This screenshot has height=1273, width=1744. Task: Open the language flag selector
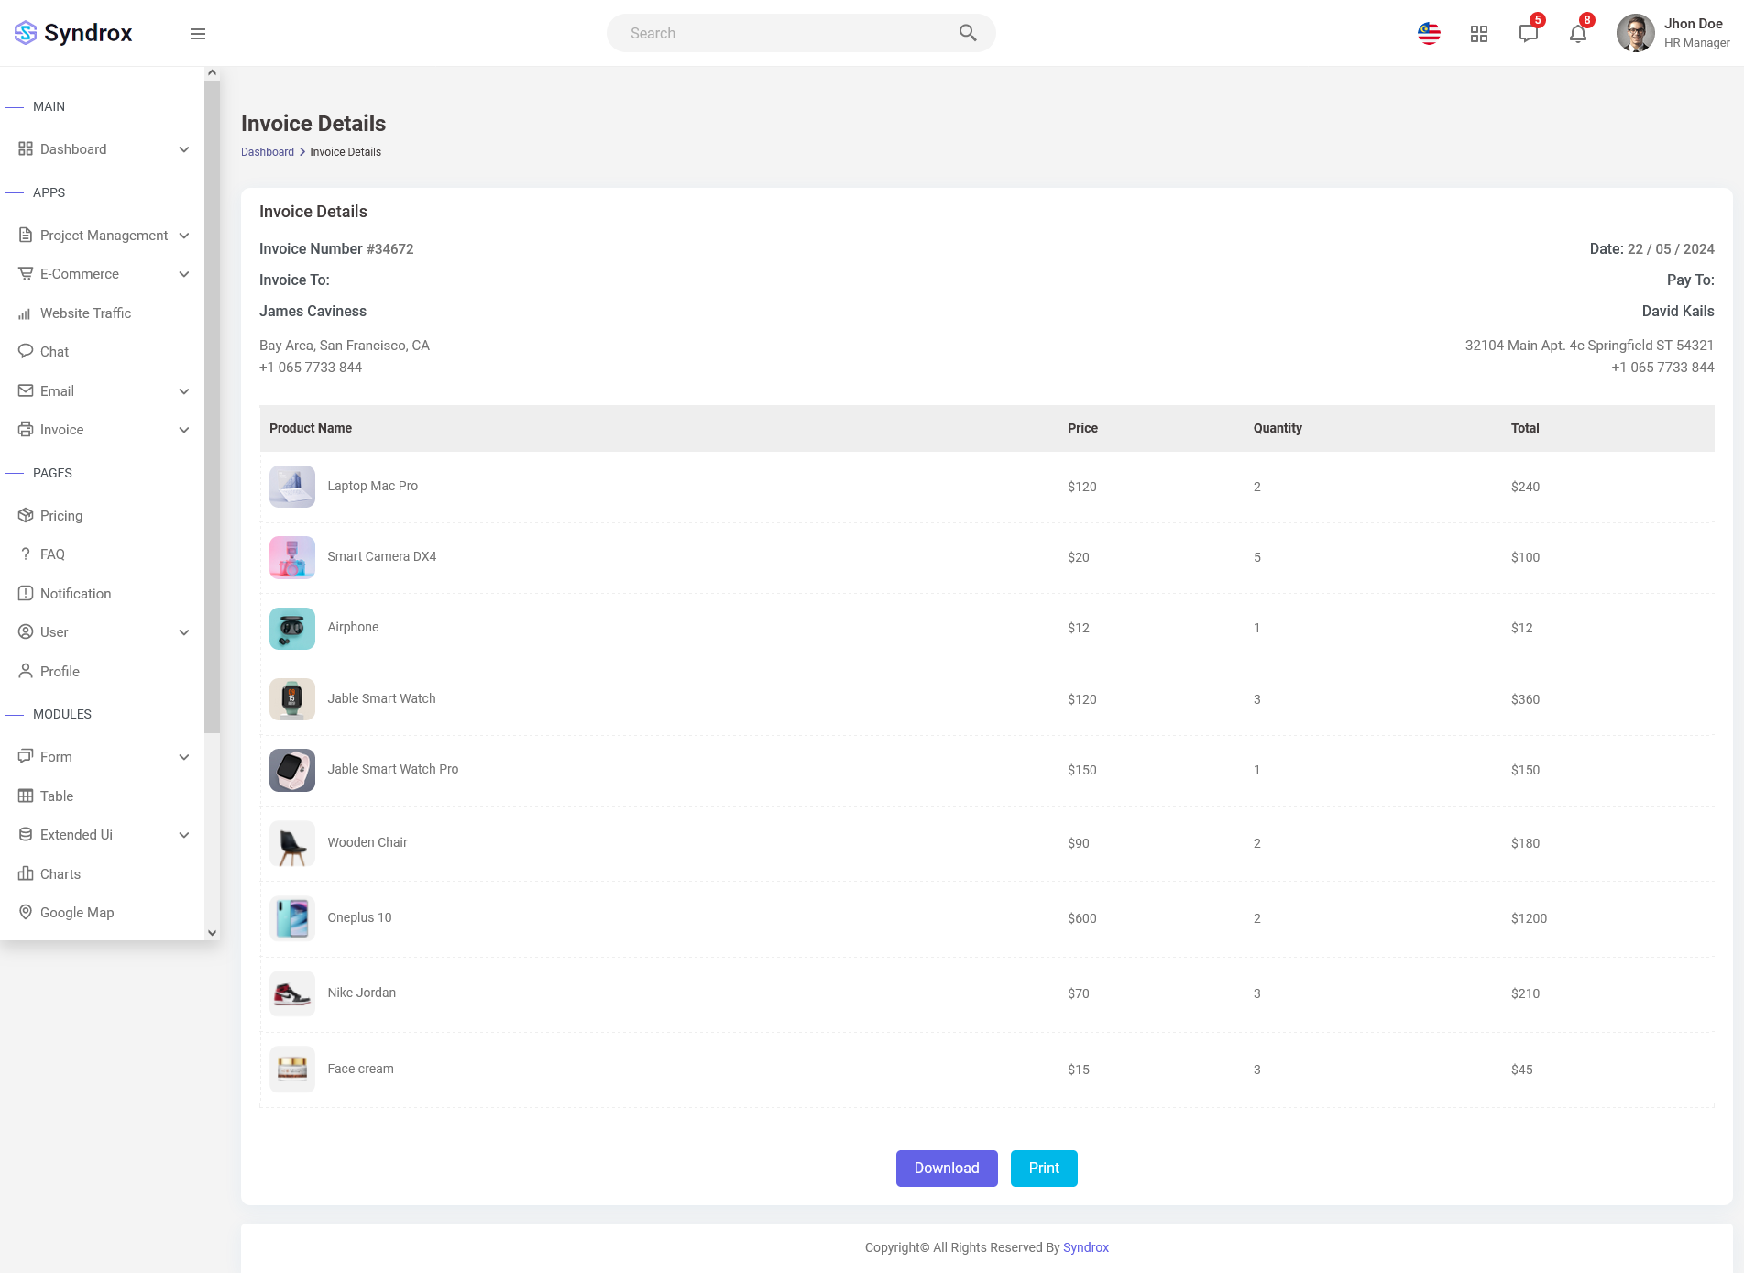pos(1429,34)
